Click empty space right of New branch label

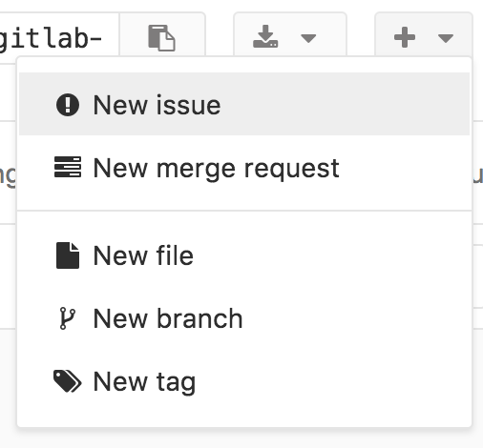click(x=356, y=318)
